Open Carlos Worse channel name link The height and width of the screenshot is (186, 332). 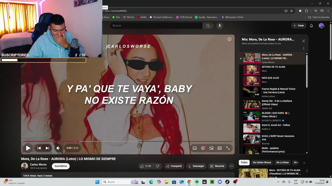(38, 165)
